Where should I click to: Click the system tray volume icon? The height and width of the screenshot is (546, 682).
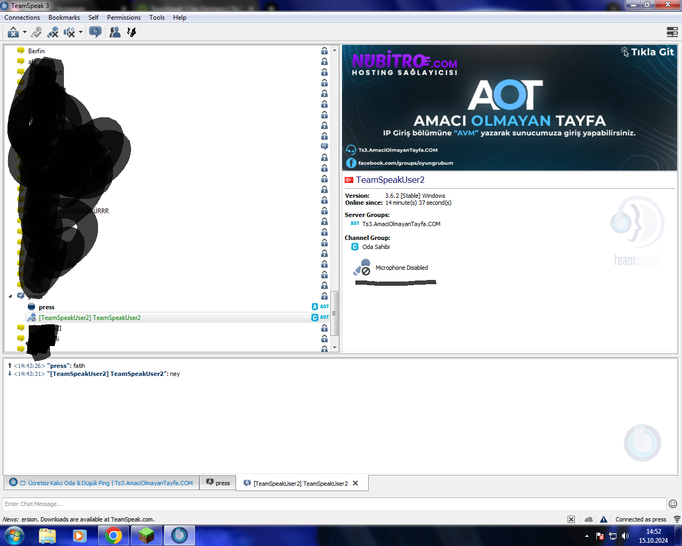626,536
